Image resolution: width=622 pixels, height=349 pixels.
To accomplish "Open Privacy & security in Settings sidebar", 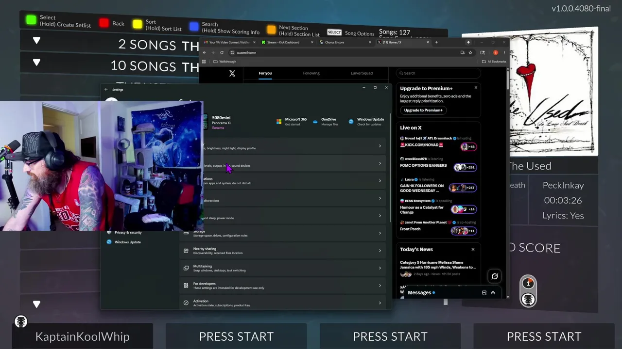I will pos(128,233).
